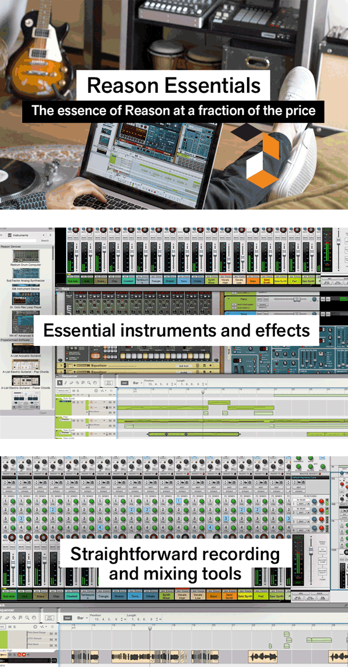348x667 pixels.
Task: Mute the Pitch Bend Range lane in lower sequencer
Action: click(x=51, y=633)
